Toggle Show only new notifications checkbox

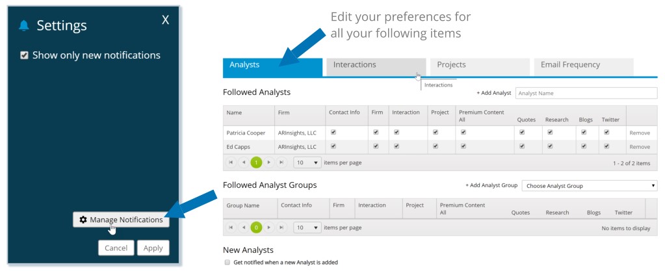[x=24, y=55]
